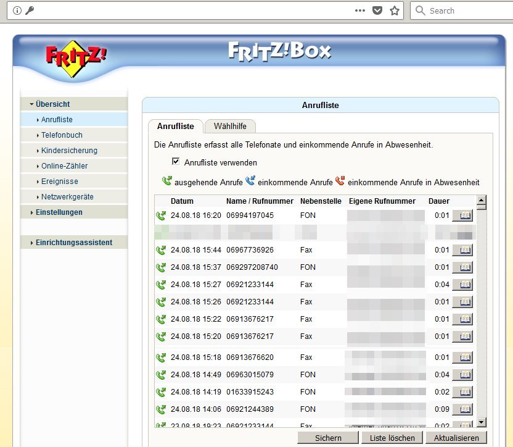
Task: Click date 24.08.18 14:19
Action: [196, 392]
